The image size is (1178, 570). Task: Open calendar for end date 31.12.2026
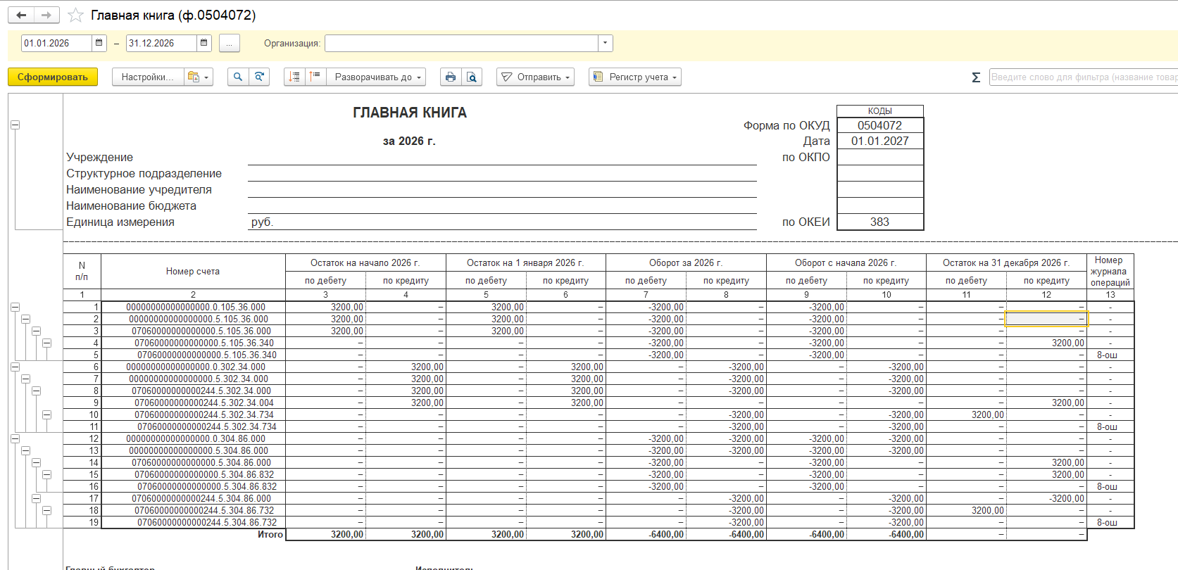[204, 43]
